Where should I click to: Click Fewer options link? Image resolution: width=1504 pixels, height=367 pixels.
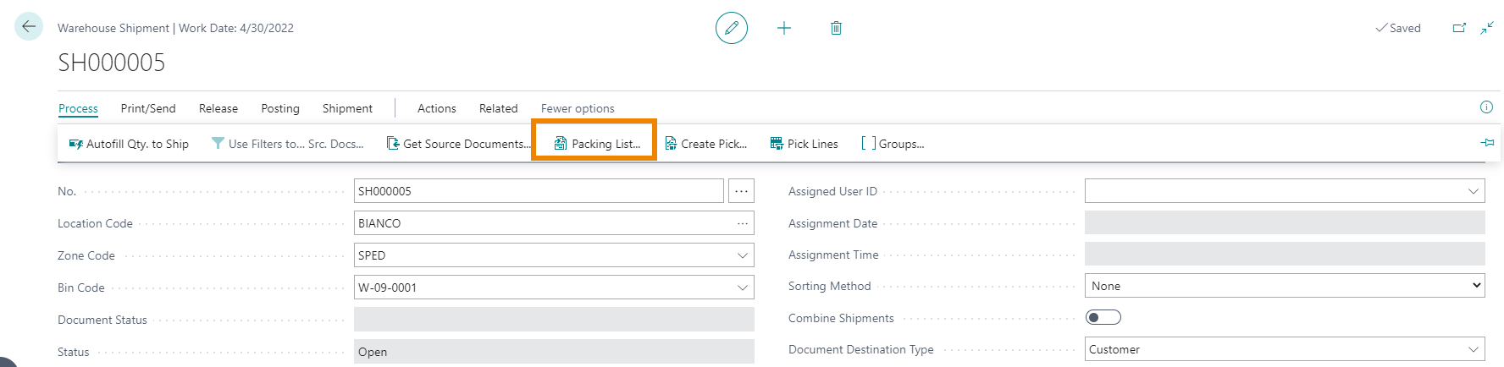578,108
